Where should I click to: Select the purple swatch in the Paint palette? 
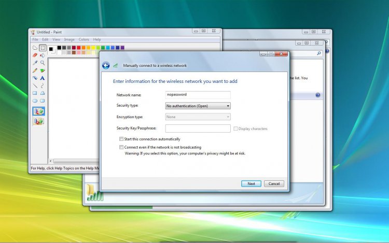tap(122, 48)
